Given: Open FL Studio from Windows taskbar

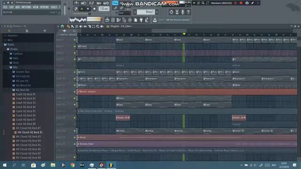Looking at the screenshot, I should tap(111, 165).
